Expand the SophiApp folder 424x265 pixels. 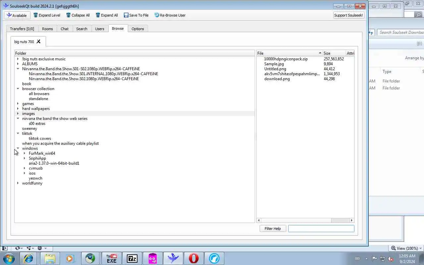coord(25,158)
